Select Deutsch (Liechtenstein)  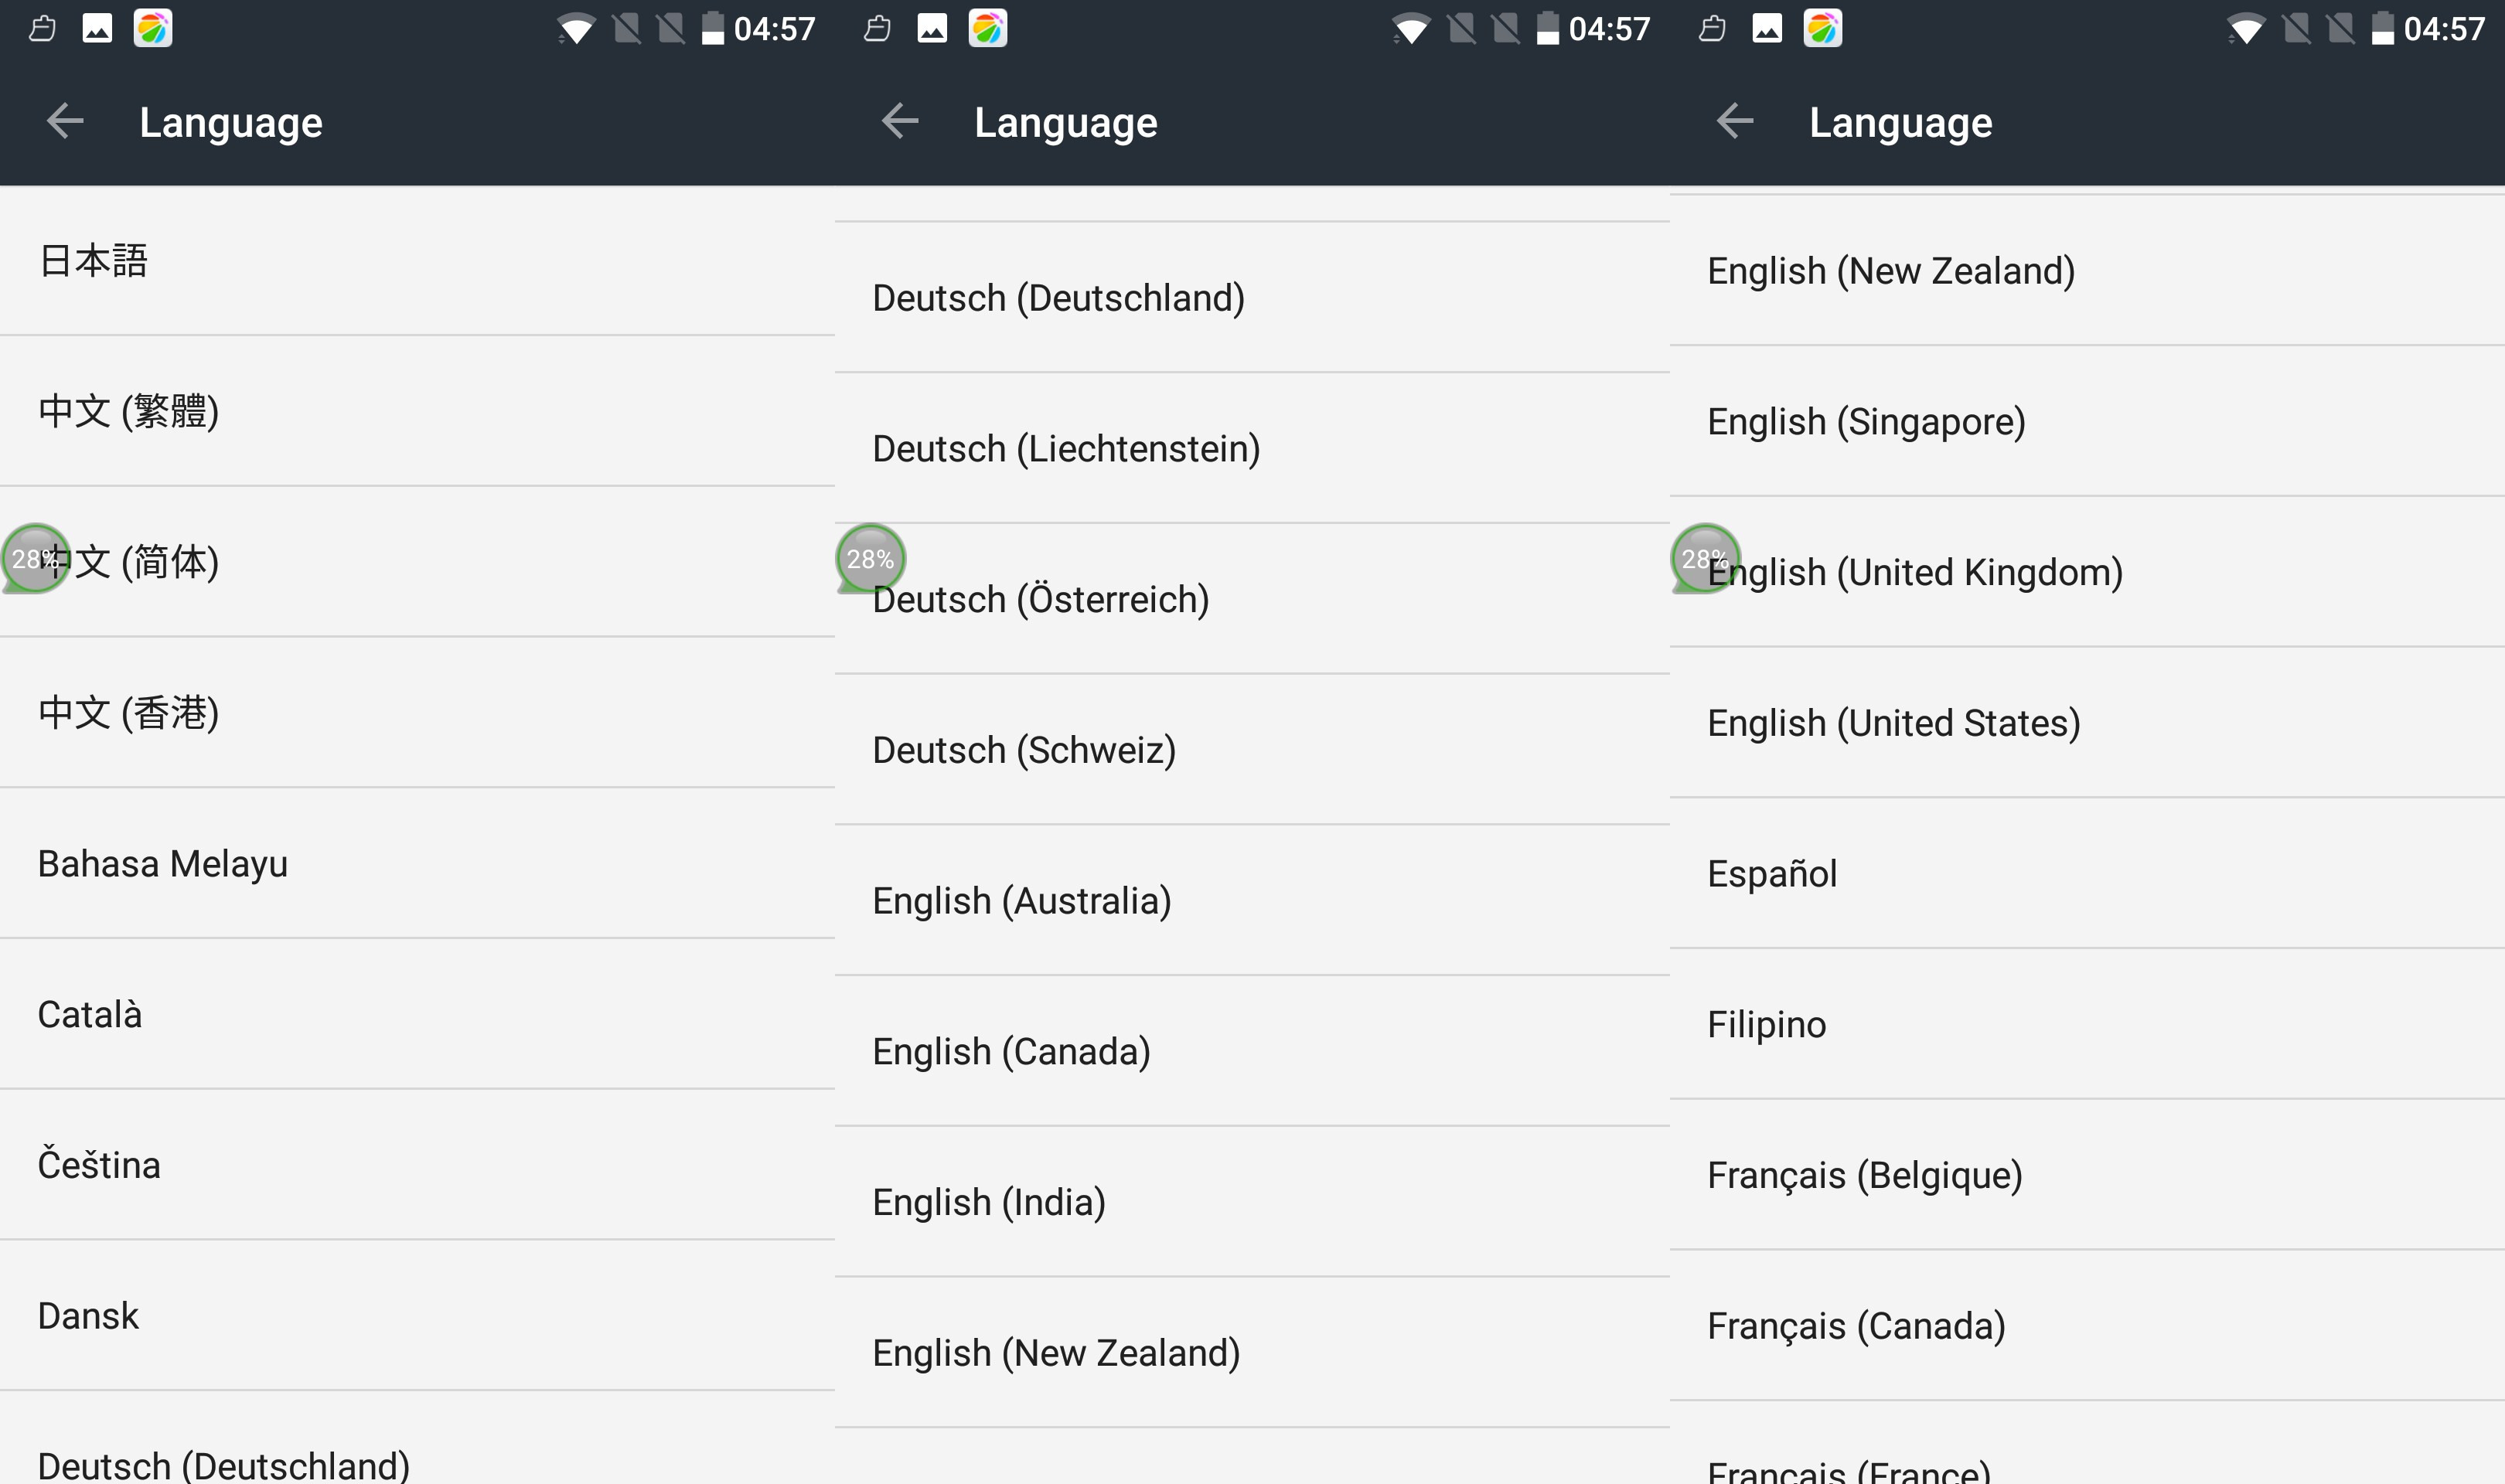1252,448
